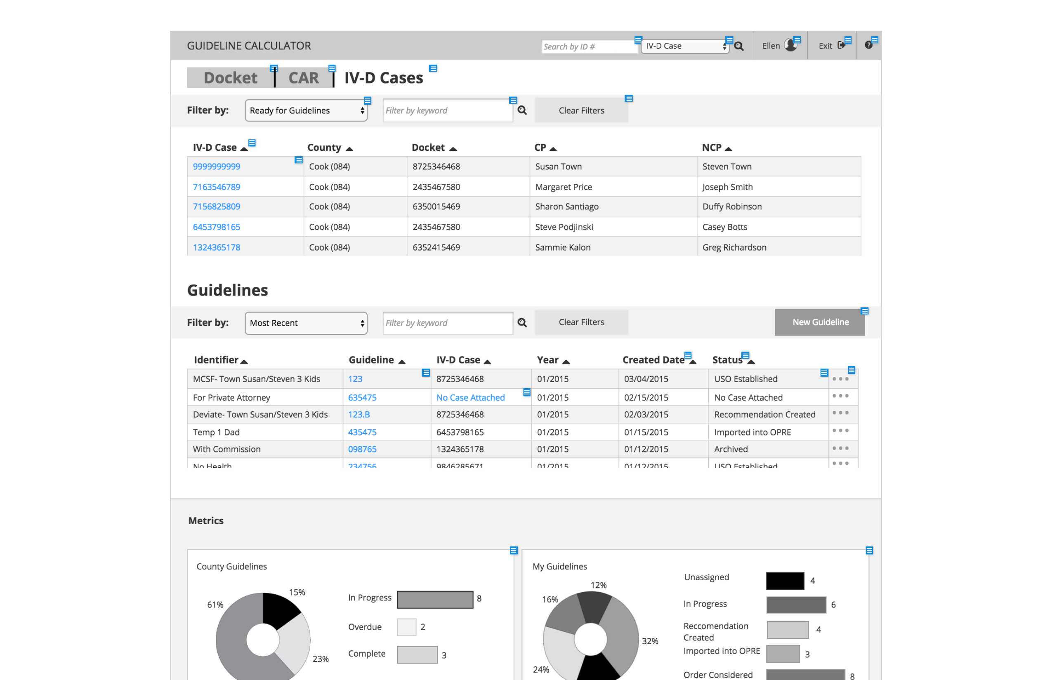The height and width of the screenshot is (680, 1052).
Task: Open the ellipsis menu for For Private Attorney row
Action: (x=840, y=396)
